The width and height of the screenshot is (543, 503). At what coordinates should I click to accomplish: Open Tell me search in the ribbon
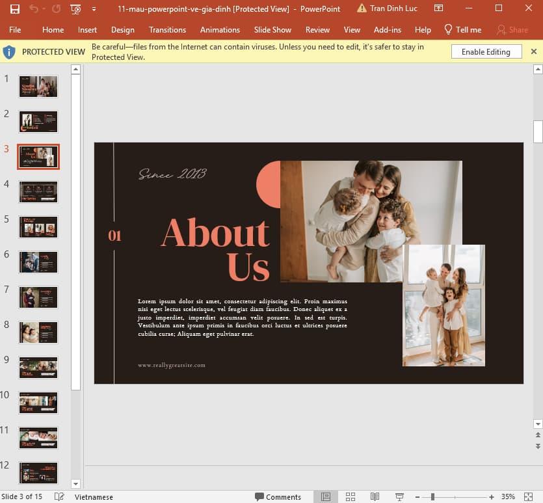[x=462, y=29]
